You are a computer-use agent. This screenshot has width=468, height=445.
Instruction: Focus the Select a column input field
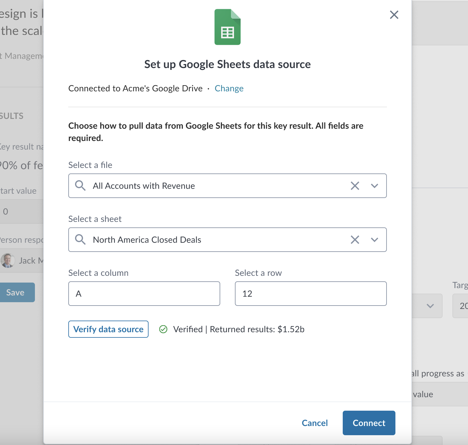(144, 294)
